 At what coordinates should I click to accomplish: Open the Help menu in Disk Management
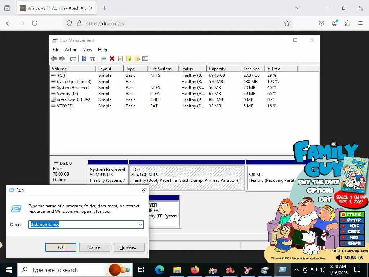[102, 50]
